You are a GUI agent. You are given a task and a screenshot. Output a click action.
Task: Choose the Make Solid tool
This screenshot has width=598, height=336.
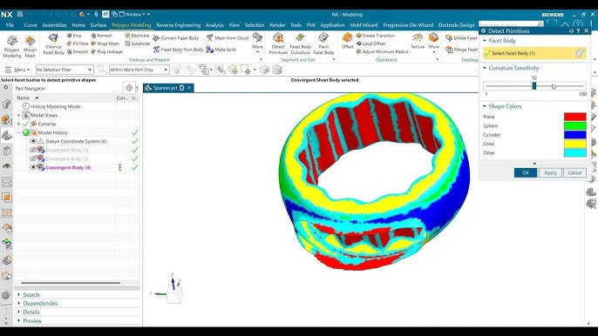click(x=221, y=50)
